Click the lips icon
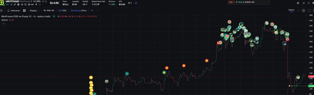Viewport: 314px width, 95px height. coord(40,4)
